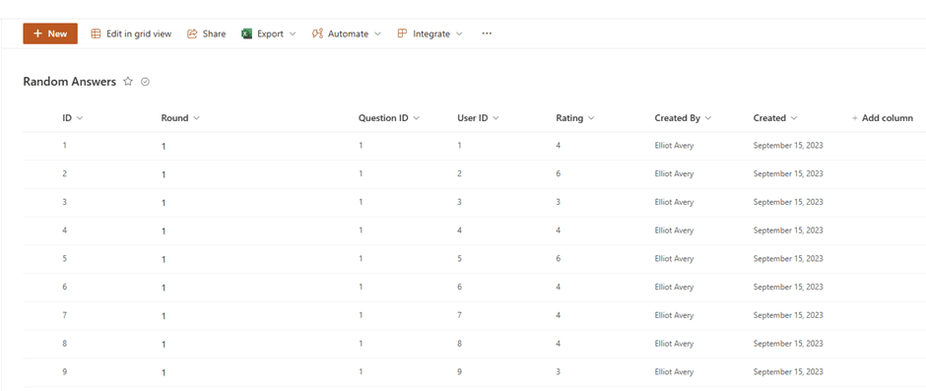Screen dimensions: 926x391
Task: Open the Created By column menu
Action: coord(684,118)
